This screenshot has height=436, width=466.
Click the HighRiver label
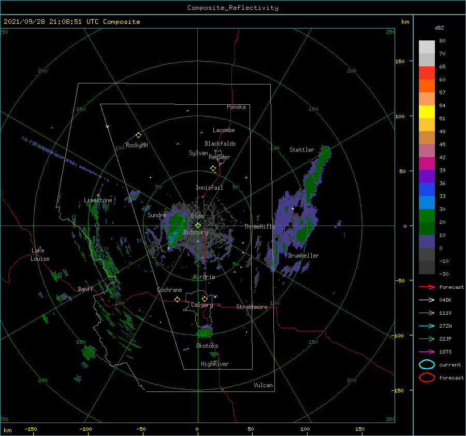point(215,364)
